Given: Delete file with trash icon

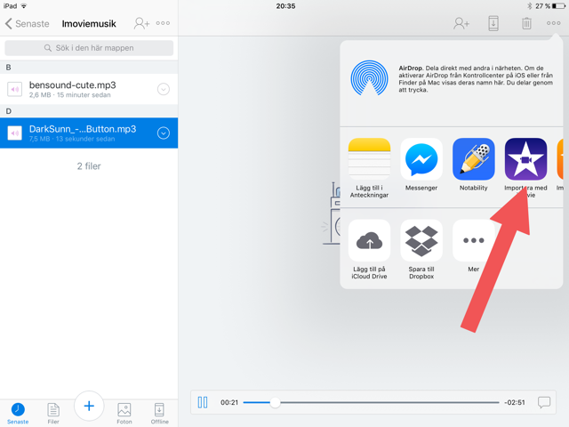Looking at the screenshot, I should (526, 23).
